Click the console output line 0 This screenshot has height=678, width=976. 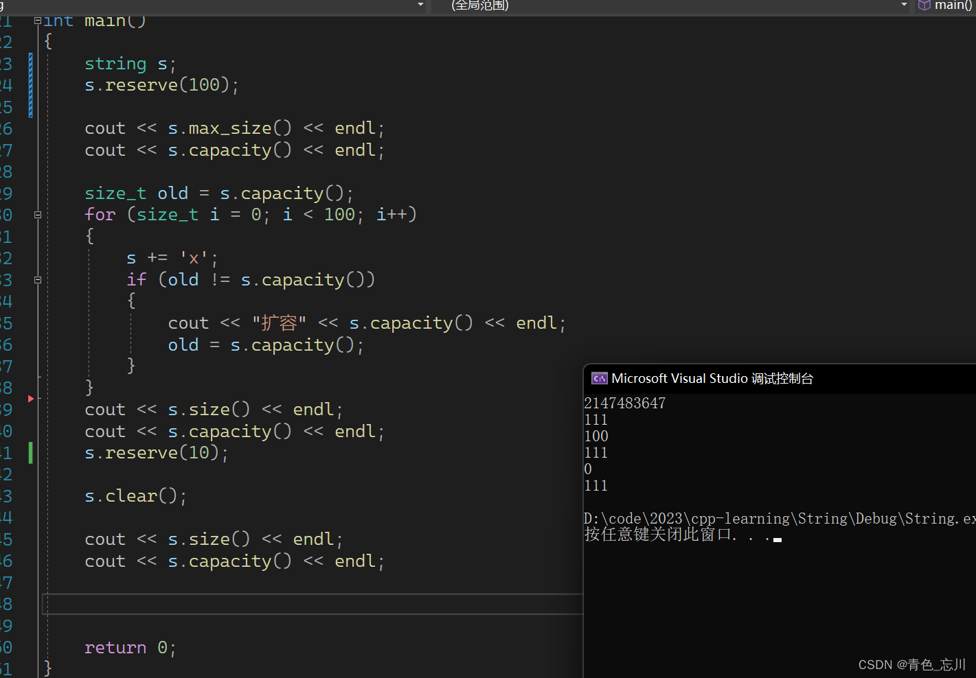[x=588, y=469]
